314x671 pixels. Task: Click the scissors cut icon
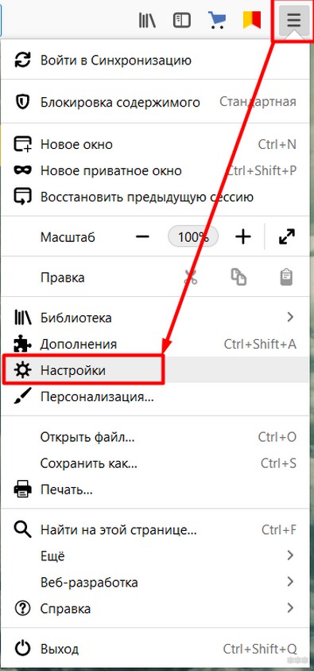[x=191, y=277]
